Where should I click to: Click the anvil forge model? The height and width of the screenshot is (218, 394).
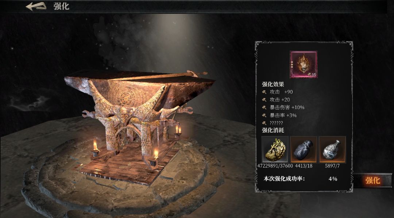(x=139, y=120)
